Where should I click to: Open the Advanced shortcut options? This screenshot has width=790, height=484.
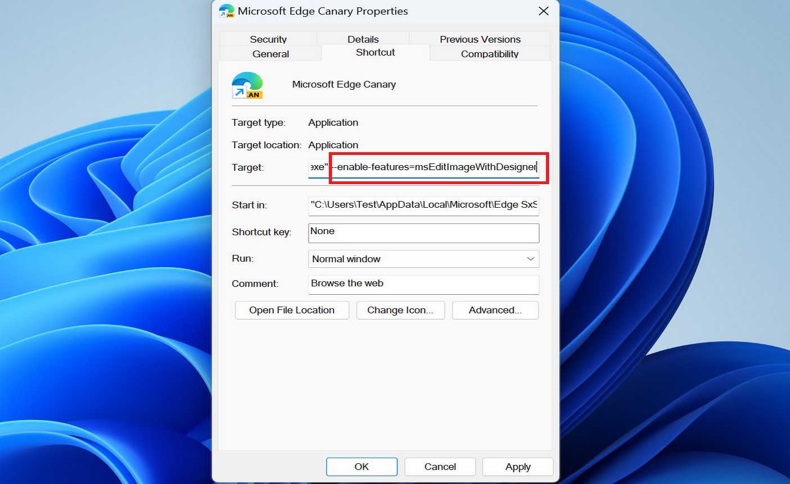tap(495, 310)
